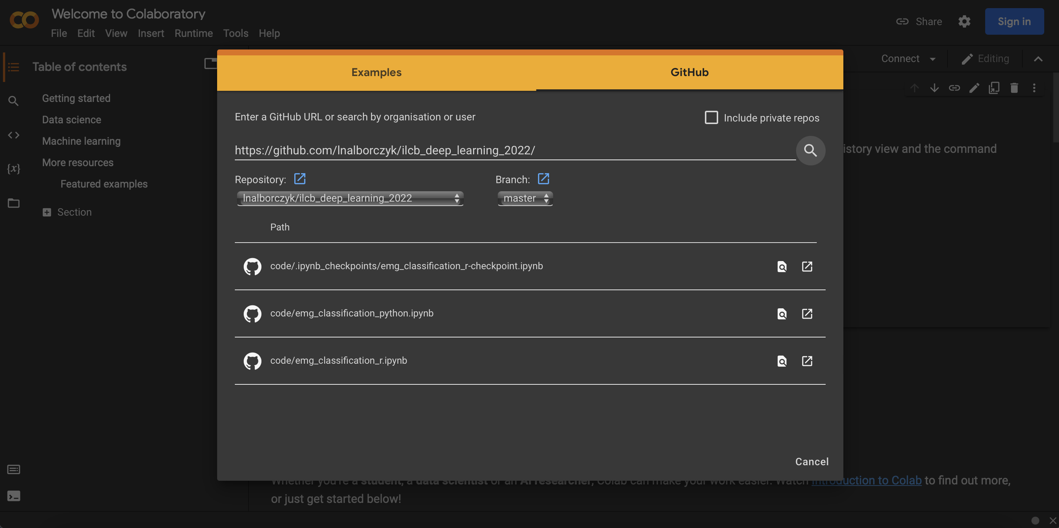
Task: Open the Variables {x} sidebar icon
Action: pos(14,169)
